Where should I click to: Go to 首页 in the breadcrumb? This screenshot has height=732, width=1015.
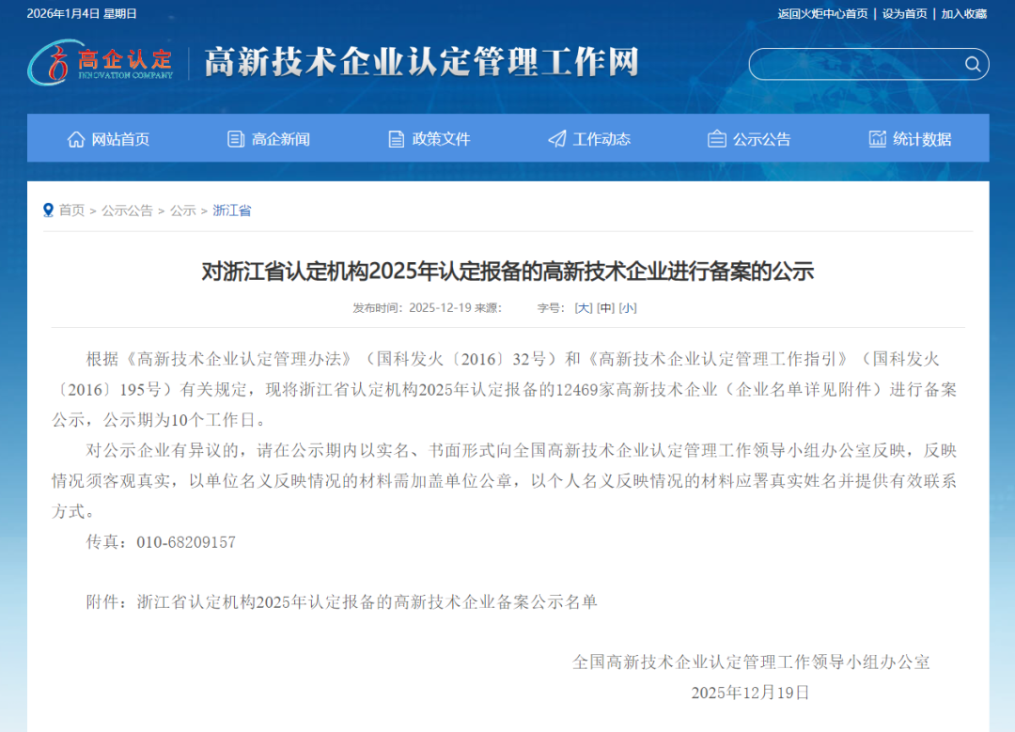(x=71, y=210)
